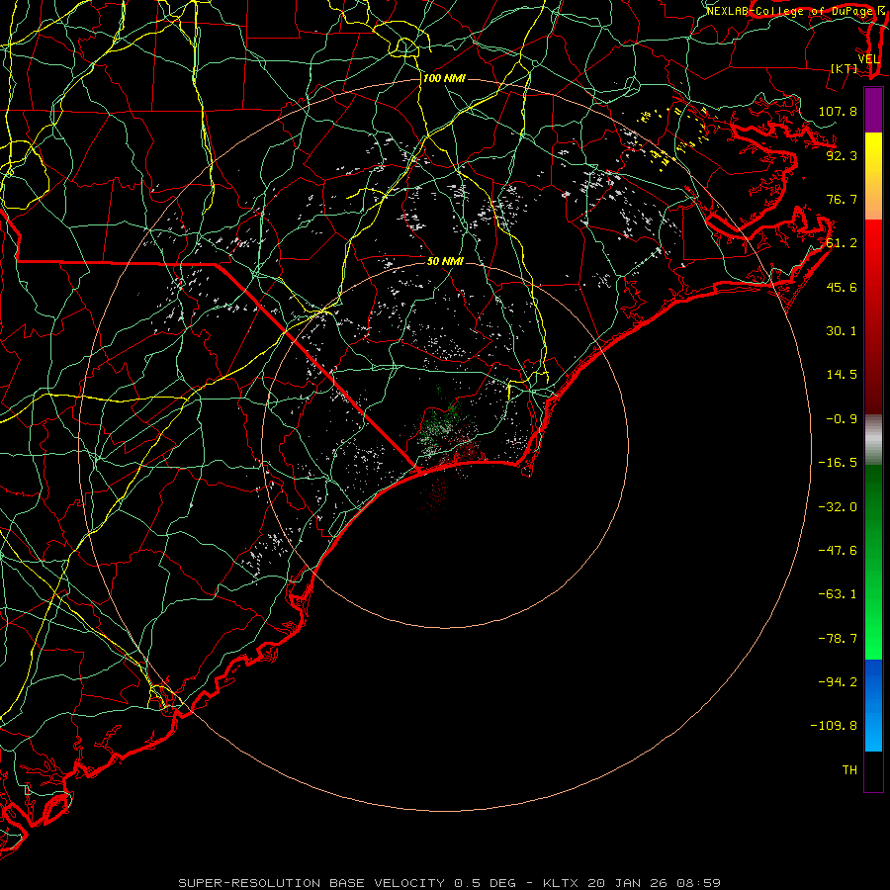Select the -16.5 velocity scale value

pyautogui.click(x=838, y=463)
